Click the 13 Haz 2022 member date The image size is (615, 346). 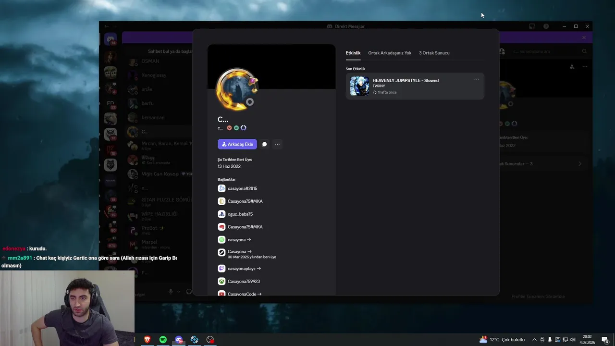(x=229, y=166)
